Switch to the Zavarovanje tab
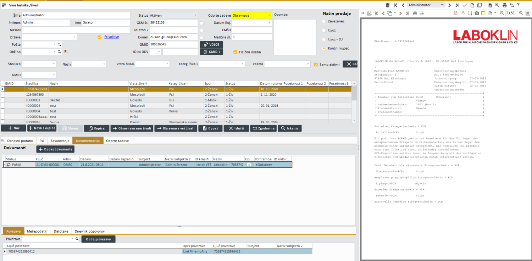 pos(60,141)
